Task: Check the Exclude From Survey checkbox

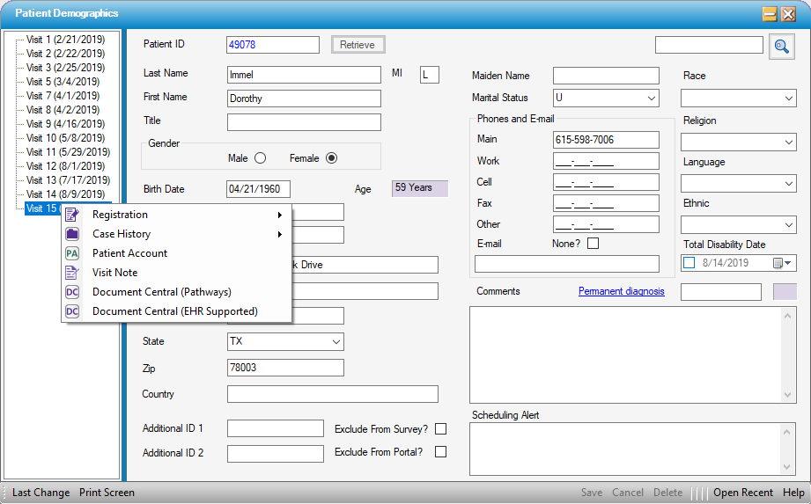Action: (441, 429)
